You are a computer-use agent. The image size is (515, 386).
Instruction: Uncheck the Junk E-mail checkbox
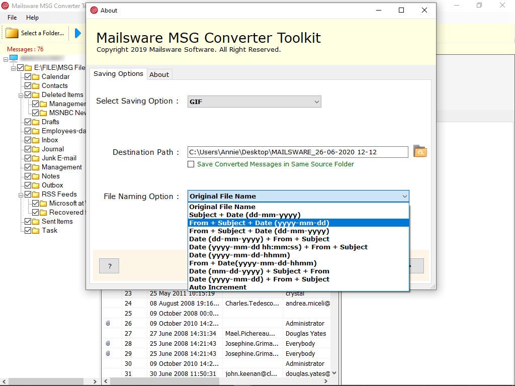tap(28, 158)
